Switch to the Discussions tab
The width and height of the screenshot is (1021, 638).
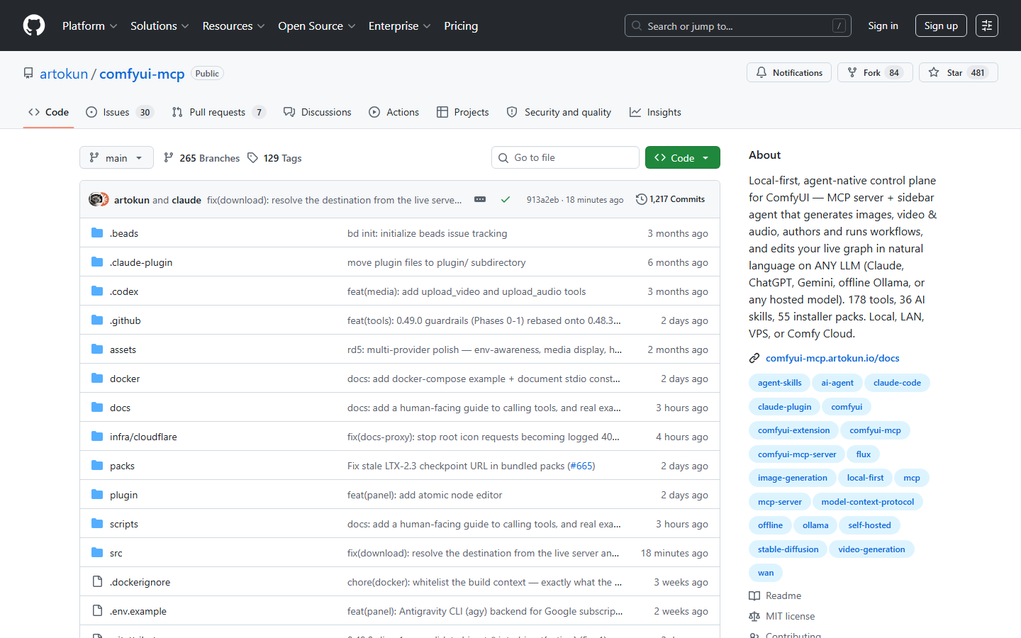317,112
